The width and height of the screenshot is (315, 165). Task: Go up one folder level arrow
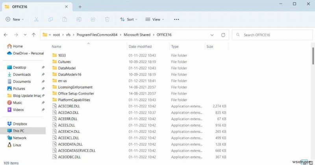pos(34,35)
